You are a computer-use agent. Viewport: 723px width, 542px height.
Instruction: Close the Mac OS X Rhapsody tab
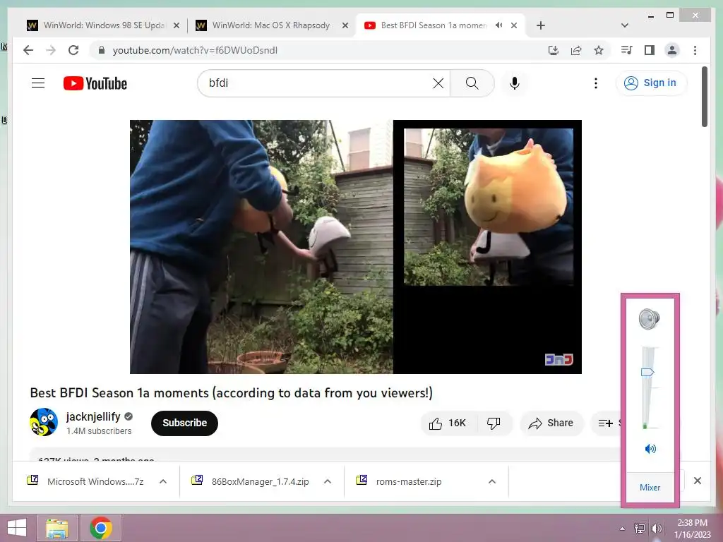(345, 25)
